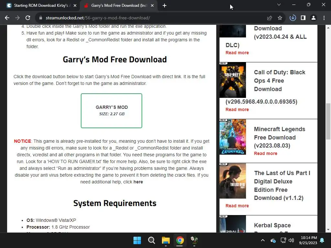The image size is (331, 248).
Task: View site security lock info
Action: point(41,18)
